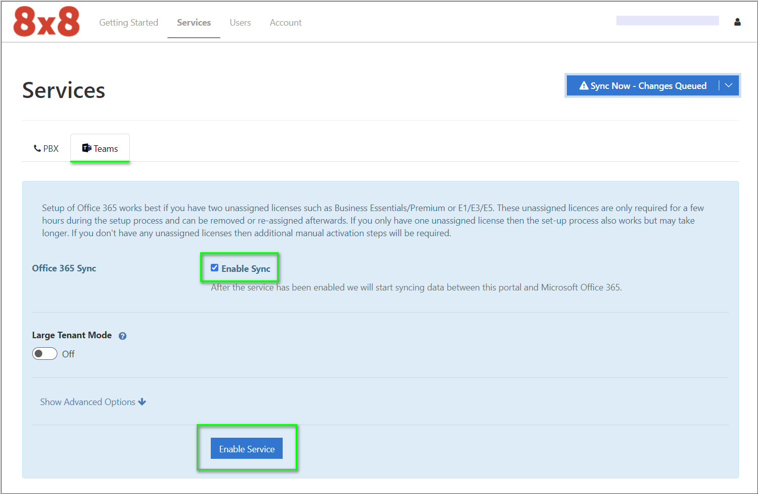
Task: Click the 8x8 logo
Action: coord(46,21)
